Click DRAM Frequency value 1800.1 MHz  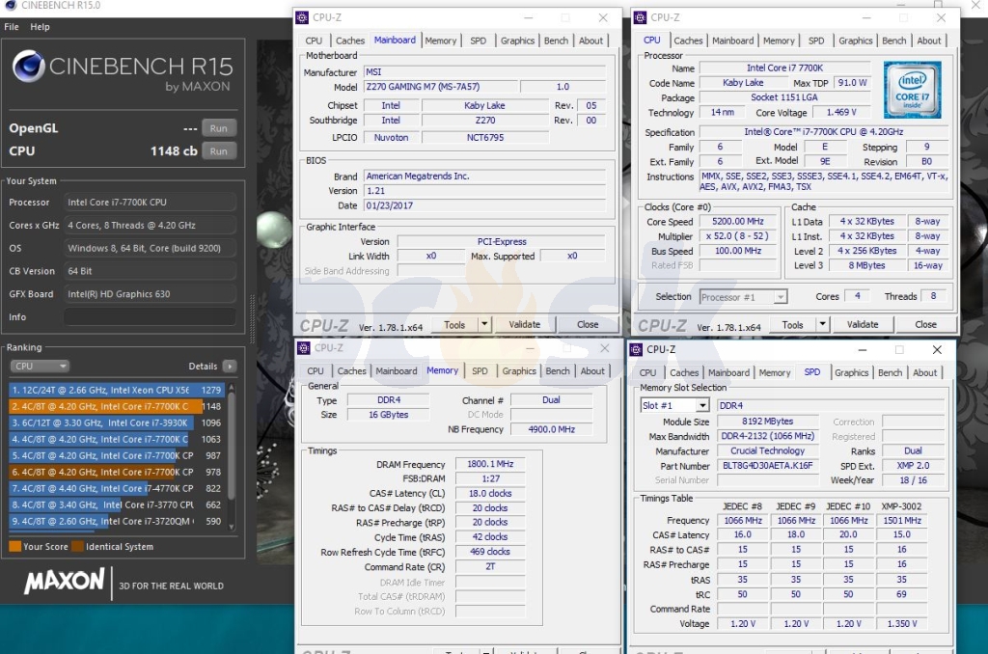[x=490, y=464]
